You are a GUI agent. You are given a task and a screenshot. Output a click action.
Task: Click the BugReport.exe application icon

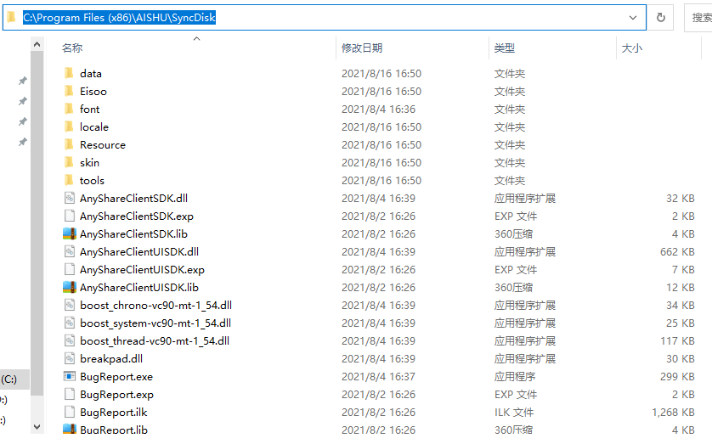click(x=70, y=376)
